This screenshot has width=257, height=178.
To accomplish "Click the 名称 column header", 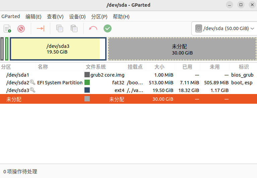I will click(x=43, y=67).
